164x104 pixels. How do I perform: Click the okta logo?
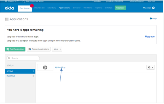9,8
